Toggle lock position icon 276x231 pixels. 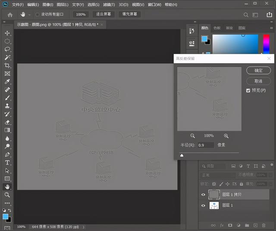coord(227,184)
